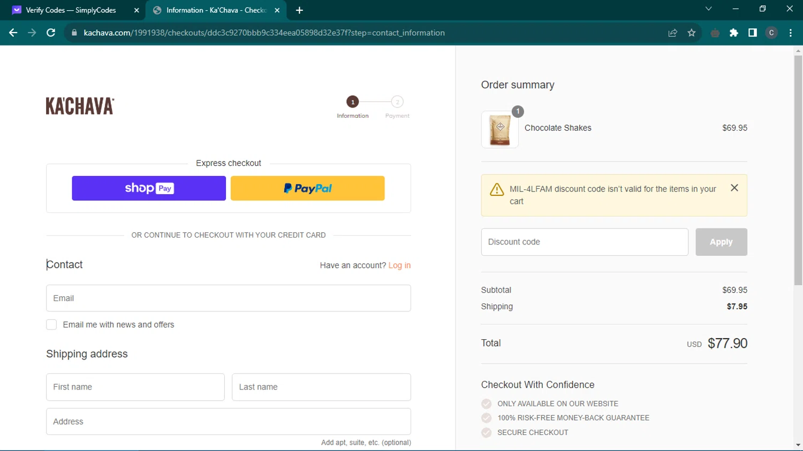View site security lock icon

74,33
